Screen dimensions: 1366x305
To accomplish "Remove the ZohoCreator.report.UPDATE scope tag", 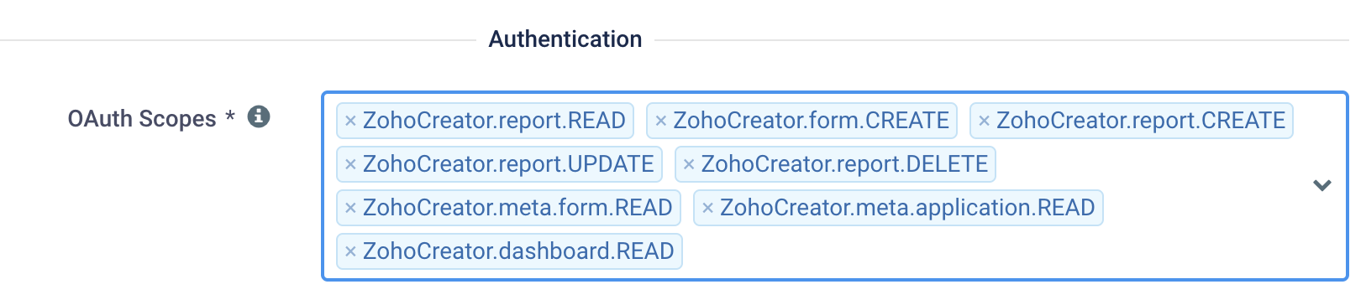I will (x=350, y=165).
